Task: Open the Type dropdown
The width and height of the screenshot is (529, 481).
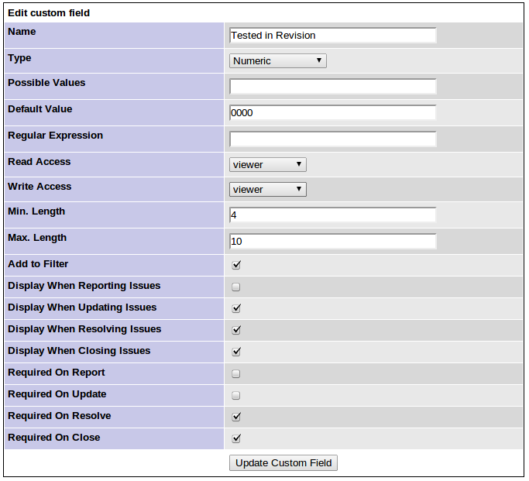Action: click(278, 61)
